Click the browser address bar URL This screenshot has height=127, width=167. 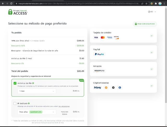[x=79, y=3]
